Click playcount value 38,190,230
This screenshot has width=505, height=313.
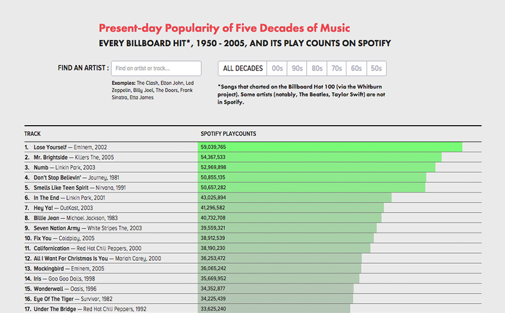[213, 248]
